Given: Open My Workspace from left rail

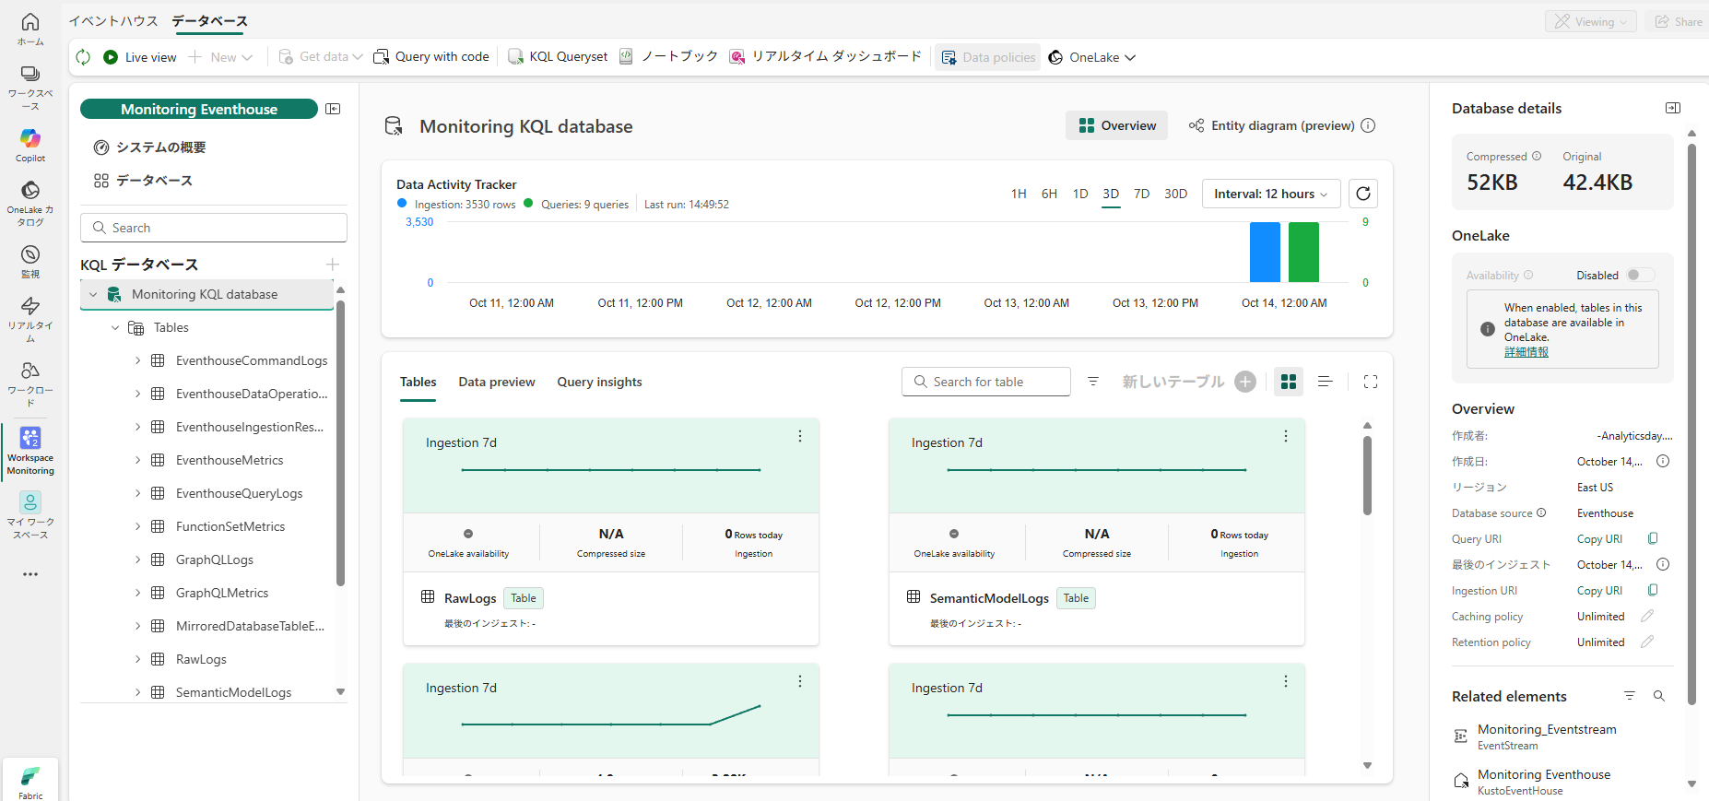Looking at the screenshot, I should [x=30, y=515].
